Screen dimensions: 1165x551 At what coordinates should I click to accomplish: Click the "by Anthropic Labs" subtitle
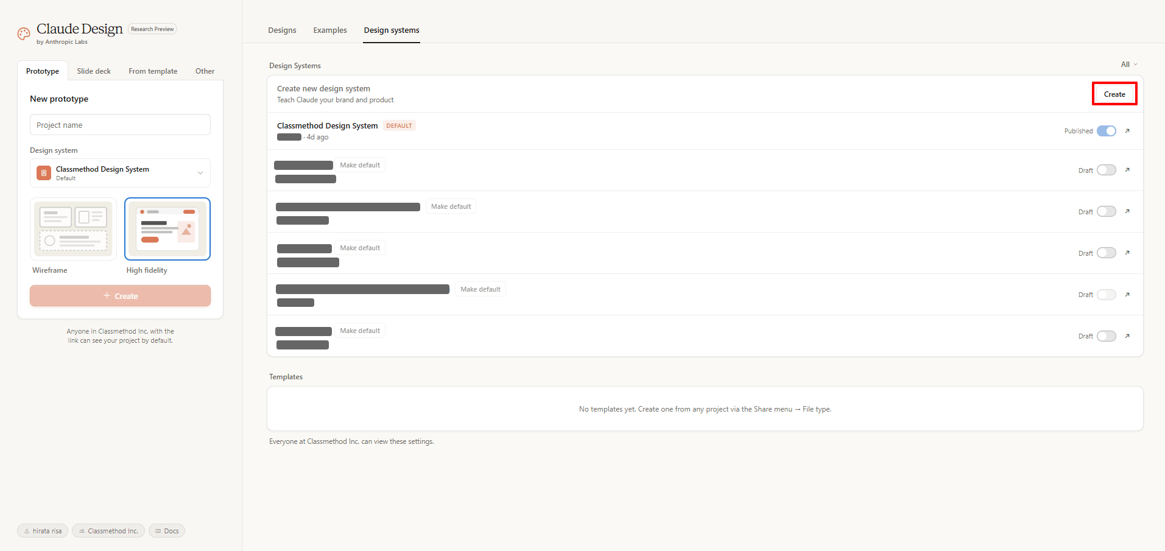62,42
